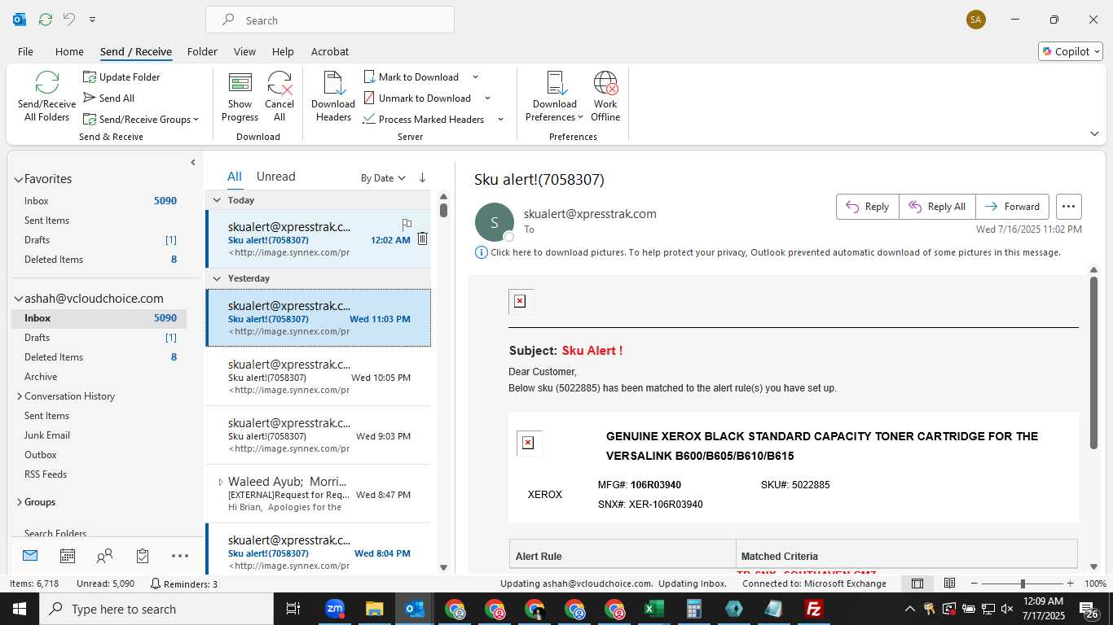Open more navigation options ellipsis
The height and width of the screenshot is (625, 1113).
pyautogui.click(x=180, y=556)
